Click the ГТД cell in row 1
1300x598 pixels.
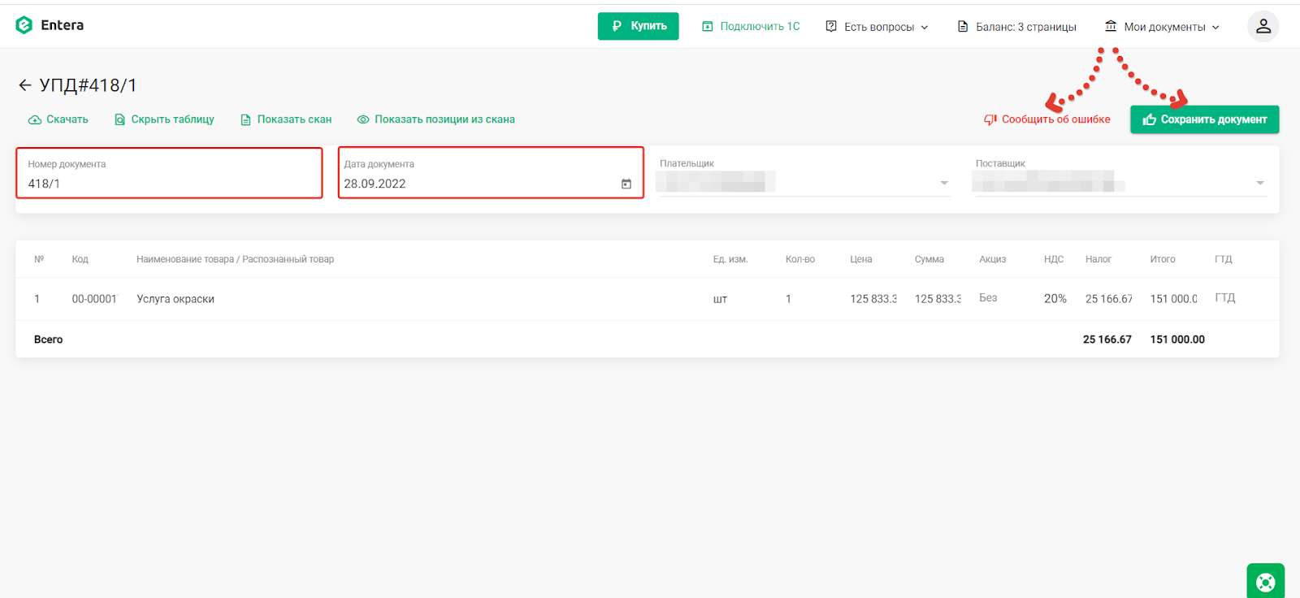(x=1225, y=298)
